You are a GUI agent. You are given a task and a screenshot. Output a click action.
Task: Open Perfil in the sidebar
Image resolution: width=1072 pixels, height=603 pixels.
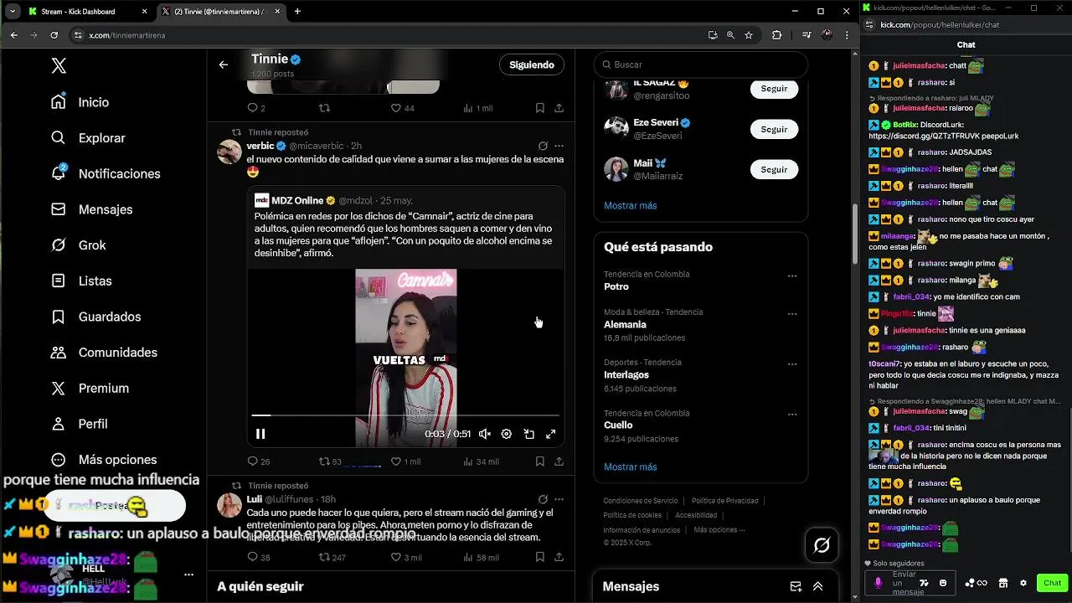pos(79,424)
